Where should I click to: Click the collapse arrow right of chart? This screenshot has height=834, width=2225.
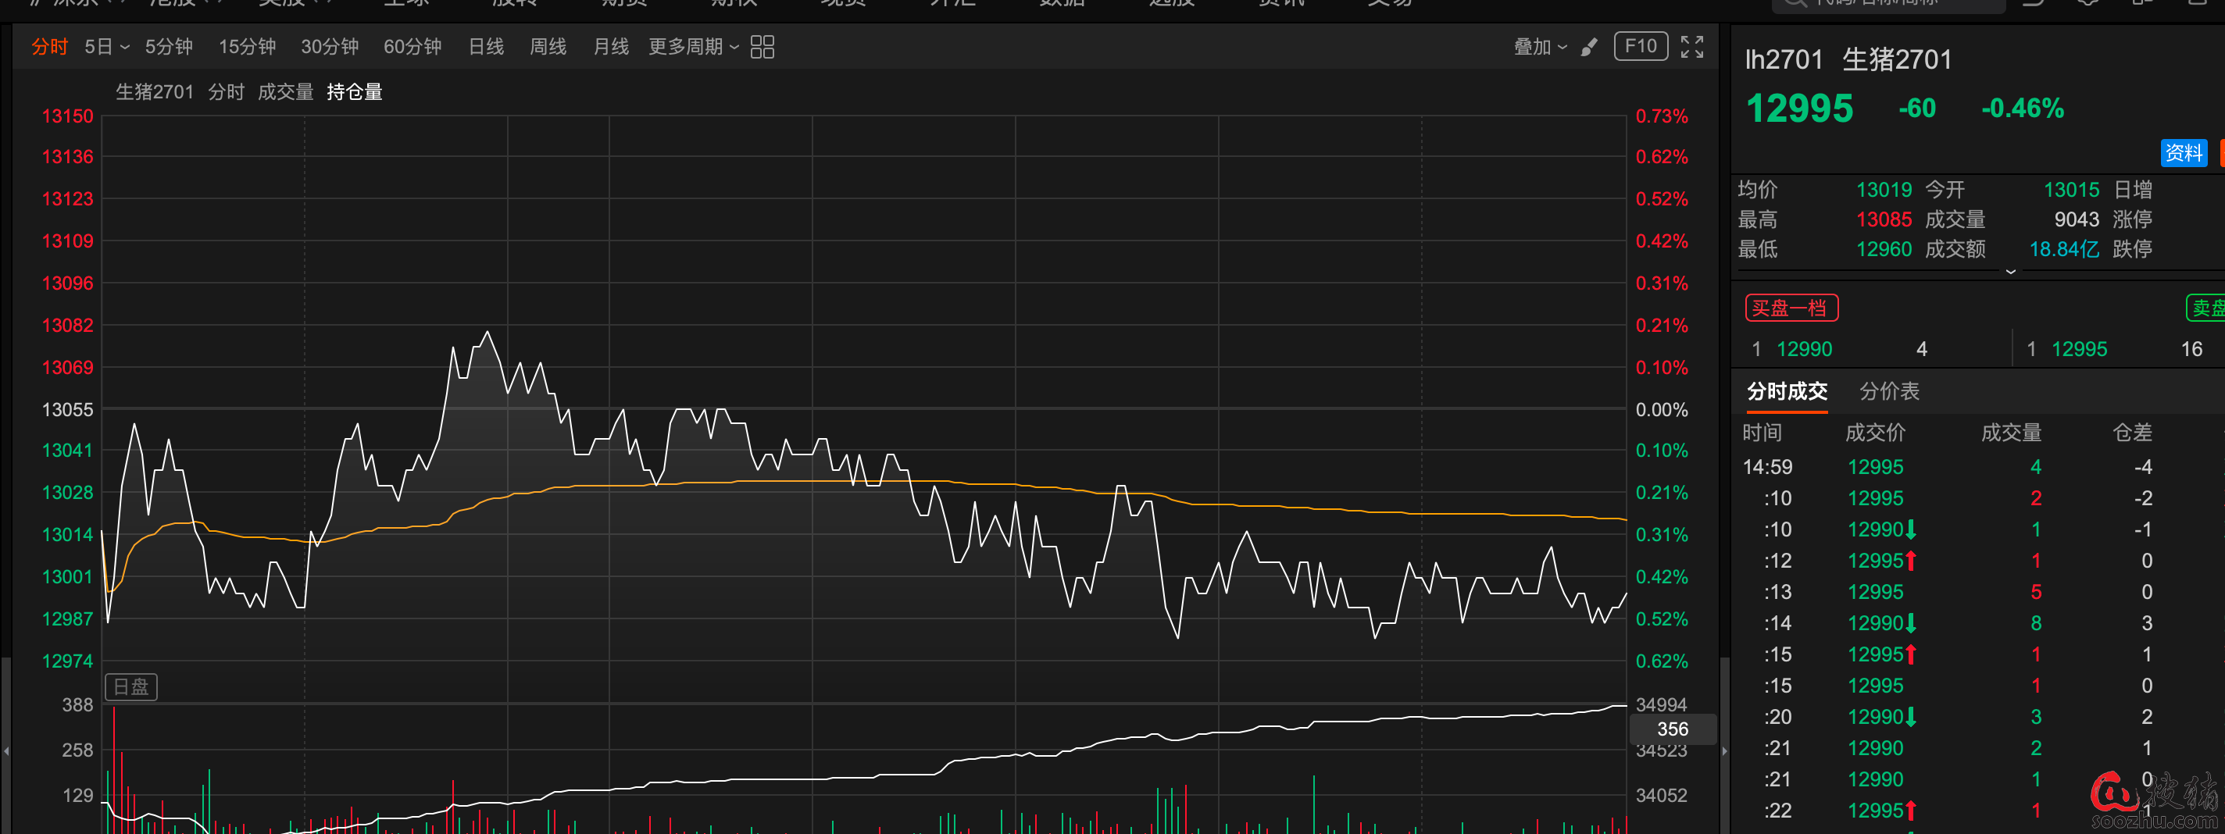tap(1724, 751)
